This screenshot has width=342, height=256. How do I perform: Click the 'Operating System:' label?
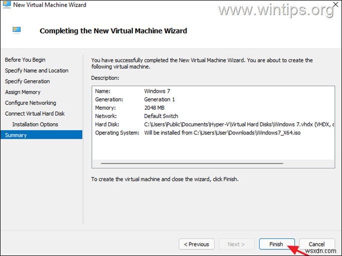pyautogui.click(x=117, y=133)
